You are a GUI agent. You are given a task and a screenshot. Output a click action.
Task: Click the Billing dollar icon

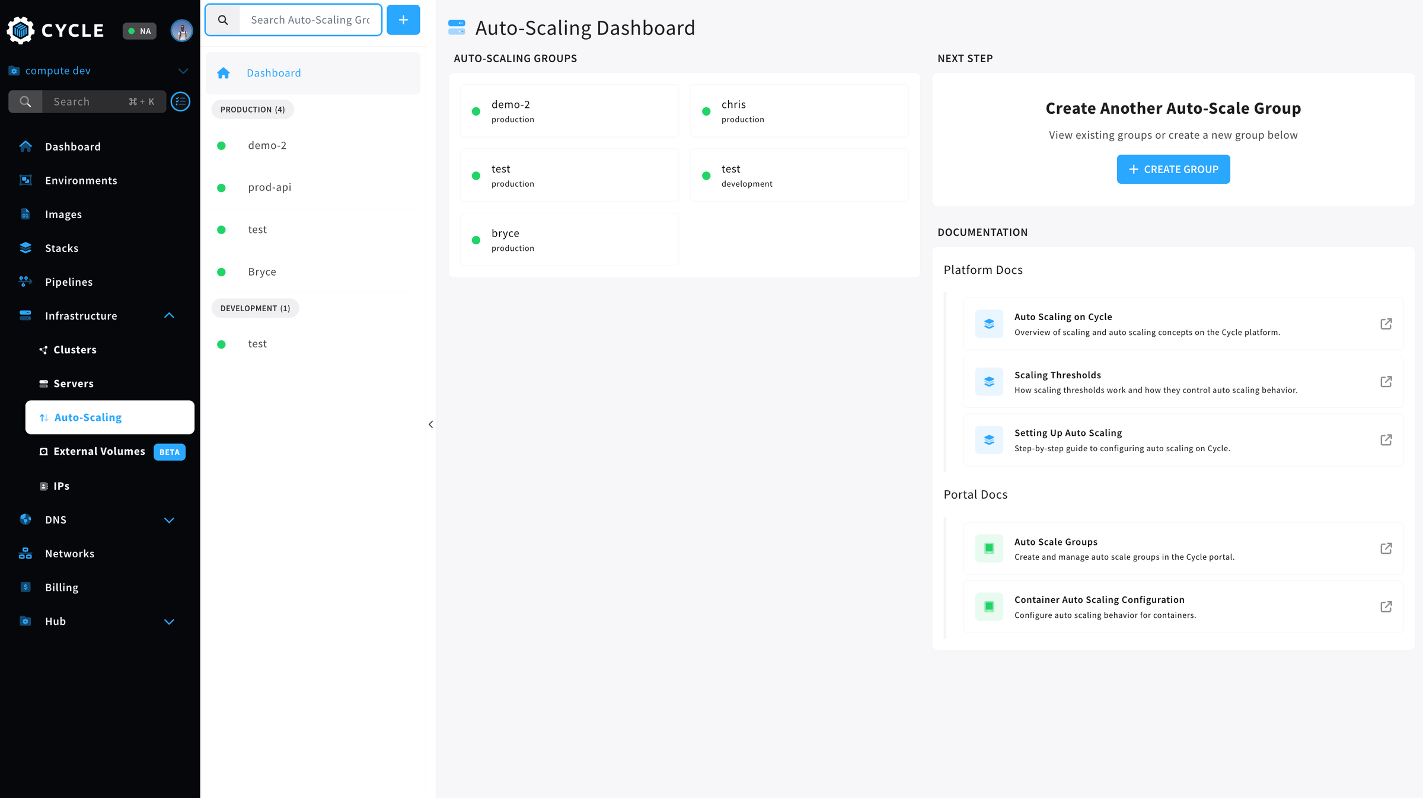click(x=25, y=587)
